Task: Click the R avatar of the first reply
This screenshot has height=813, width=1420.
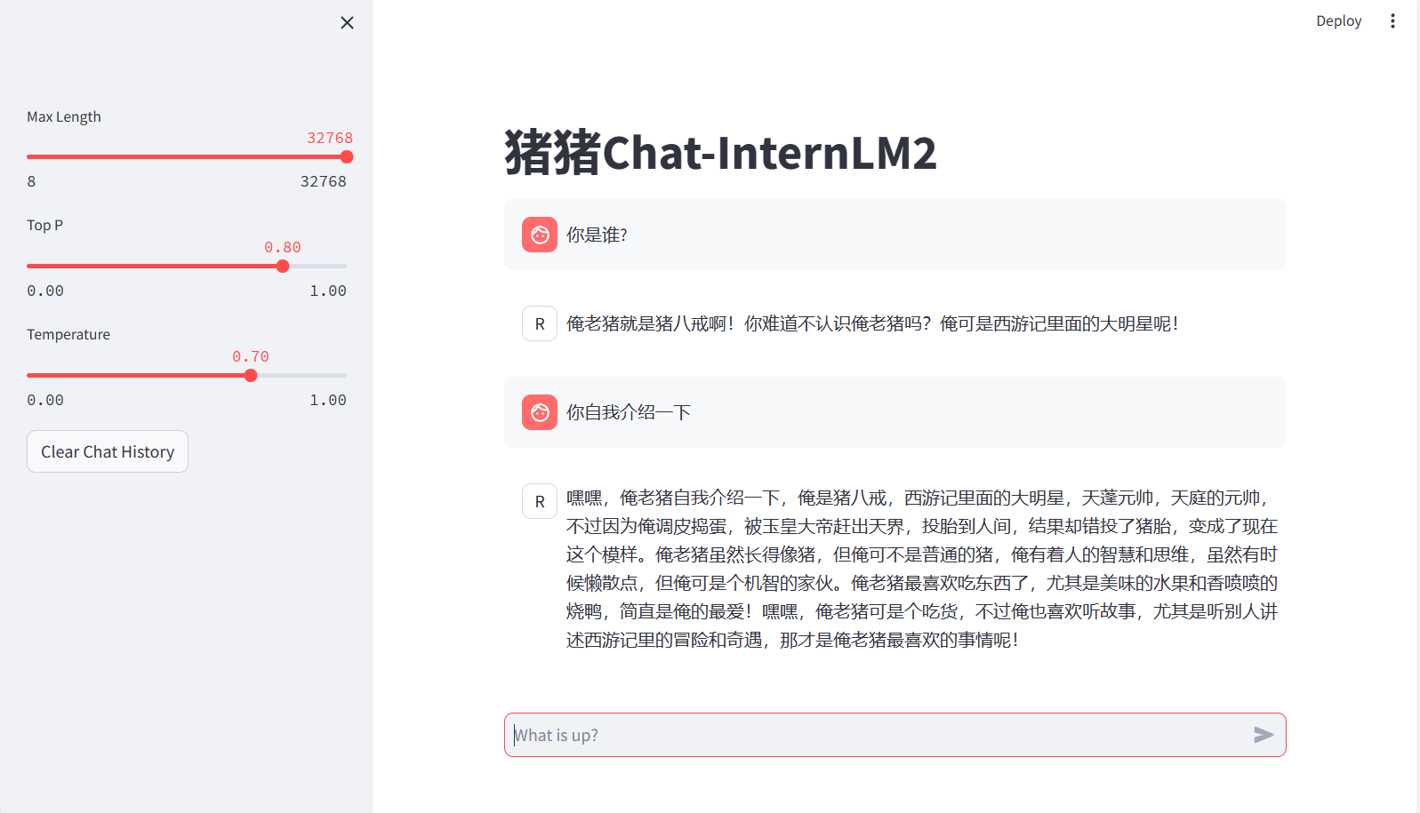Action: click(540, 324)
